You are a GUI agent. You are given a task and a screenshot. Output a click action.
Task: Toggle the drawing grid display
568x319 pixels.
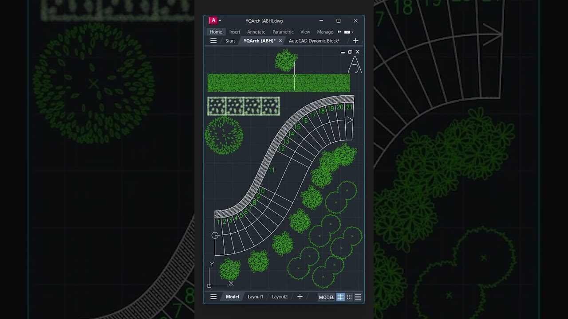coord(340,297)
